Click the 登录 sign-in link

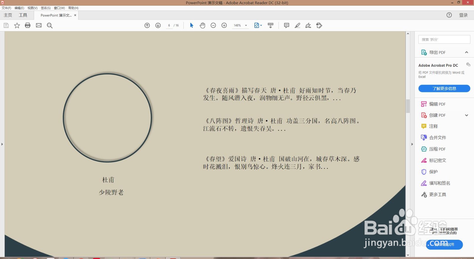coord(463,15)
